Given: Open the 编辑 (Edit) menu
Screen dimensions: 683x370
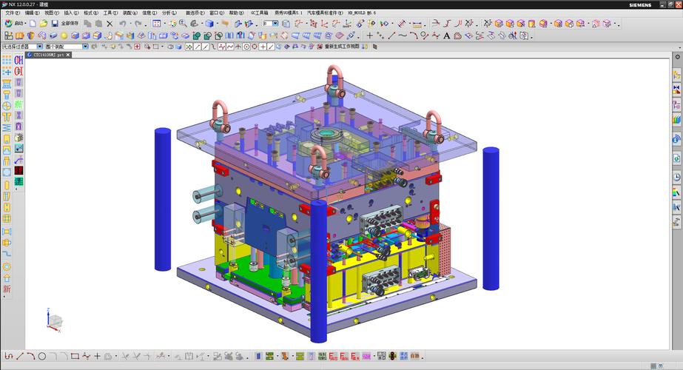Looking at the screenshot, I should [33, 13].
